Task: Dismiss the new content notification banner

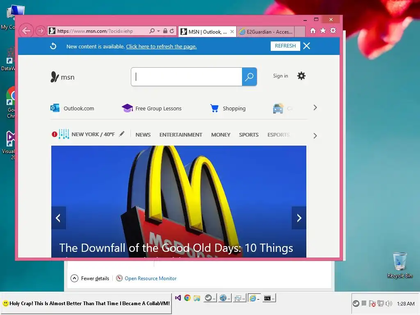Action: click(x=306, y=46)
